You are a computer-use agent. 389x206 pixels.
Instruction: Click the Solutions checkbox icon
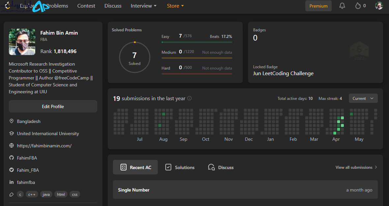168,167
